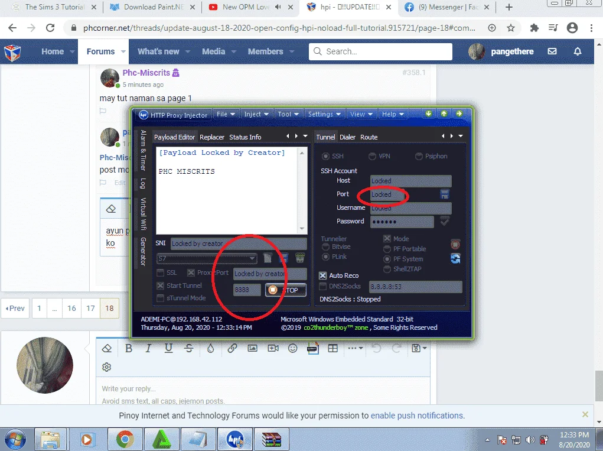Enable the DNS2Socks checkbox
This screenshot has height=451, width=603.
(x=322, y=286)
